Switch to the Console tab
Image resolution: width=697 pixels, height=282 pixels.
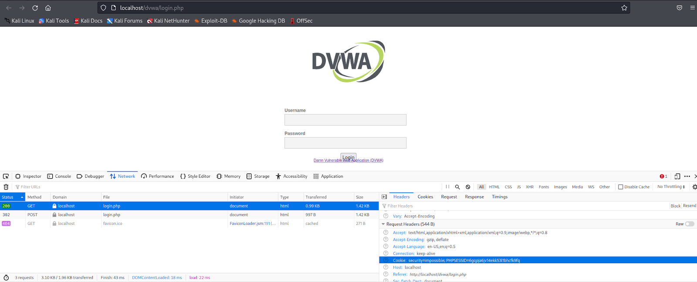tap(59, 177)
